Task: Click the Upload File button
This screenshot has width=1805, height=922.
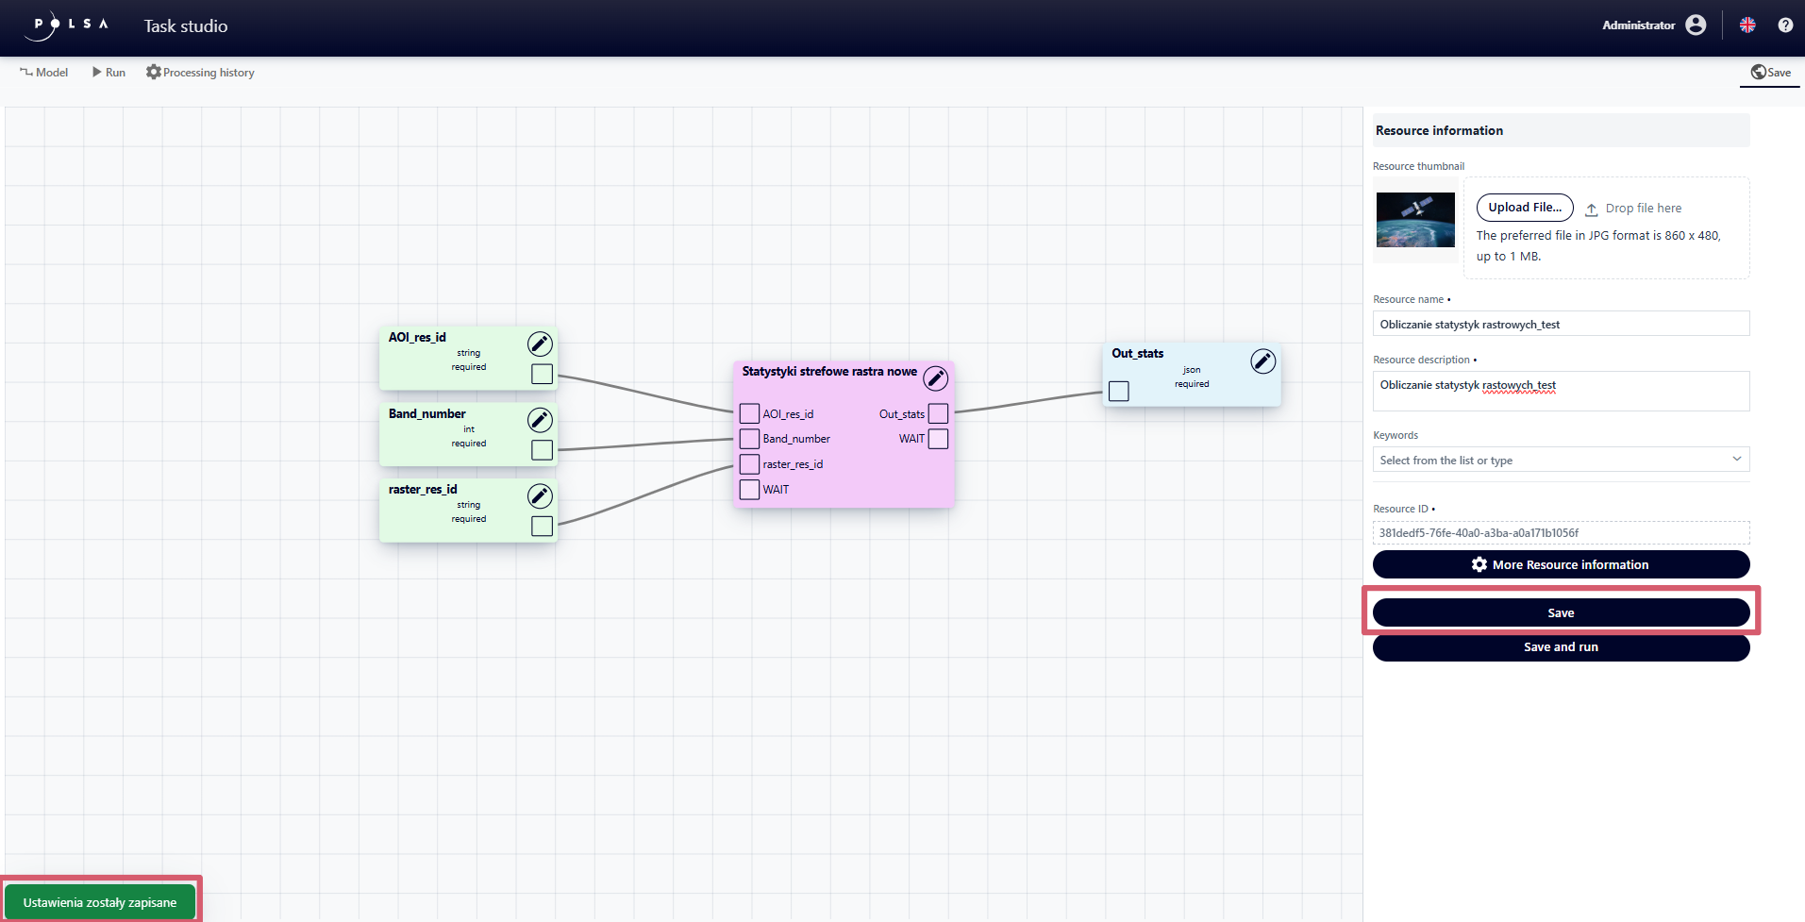Action: [1524, 208]
